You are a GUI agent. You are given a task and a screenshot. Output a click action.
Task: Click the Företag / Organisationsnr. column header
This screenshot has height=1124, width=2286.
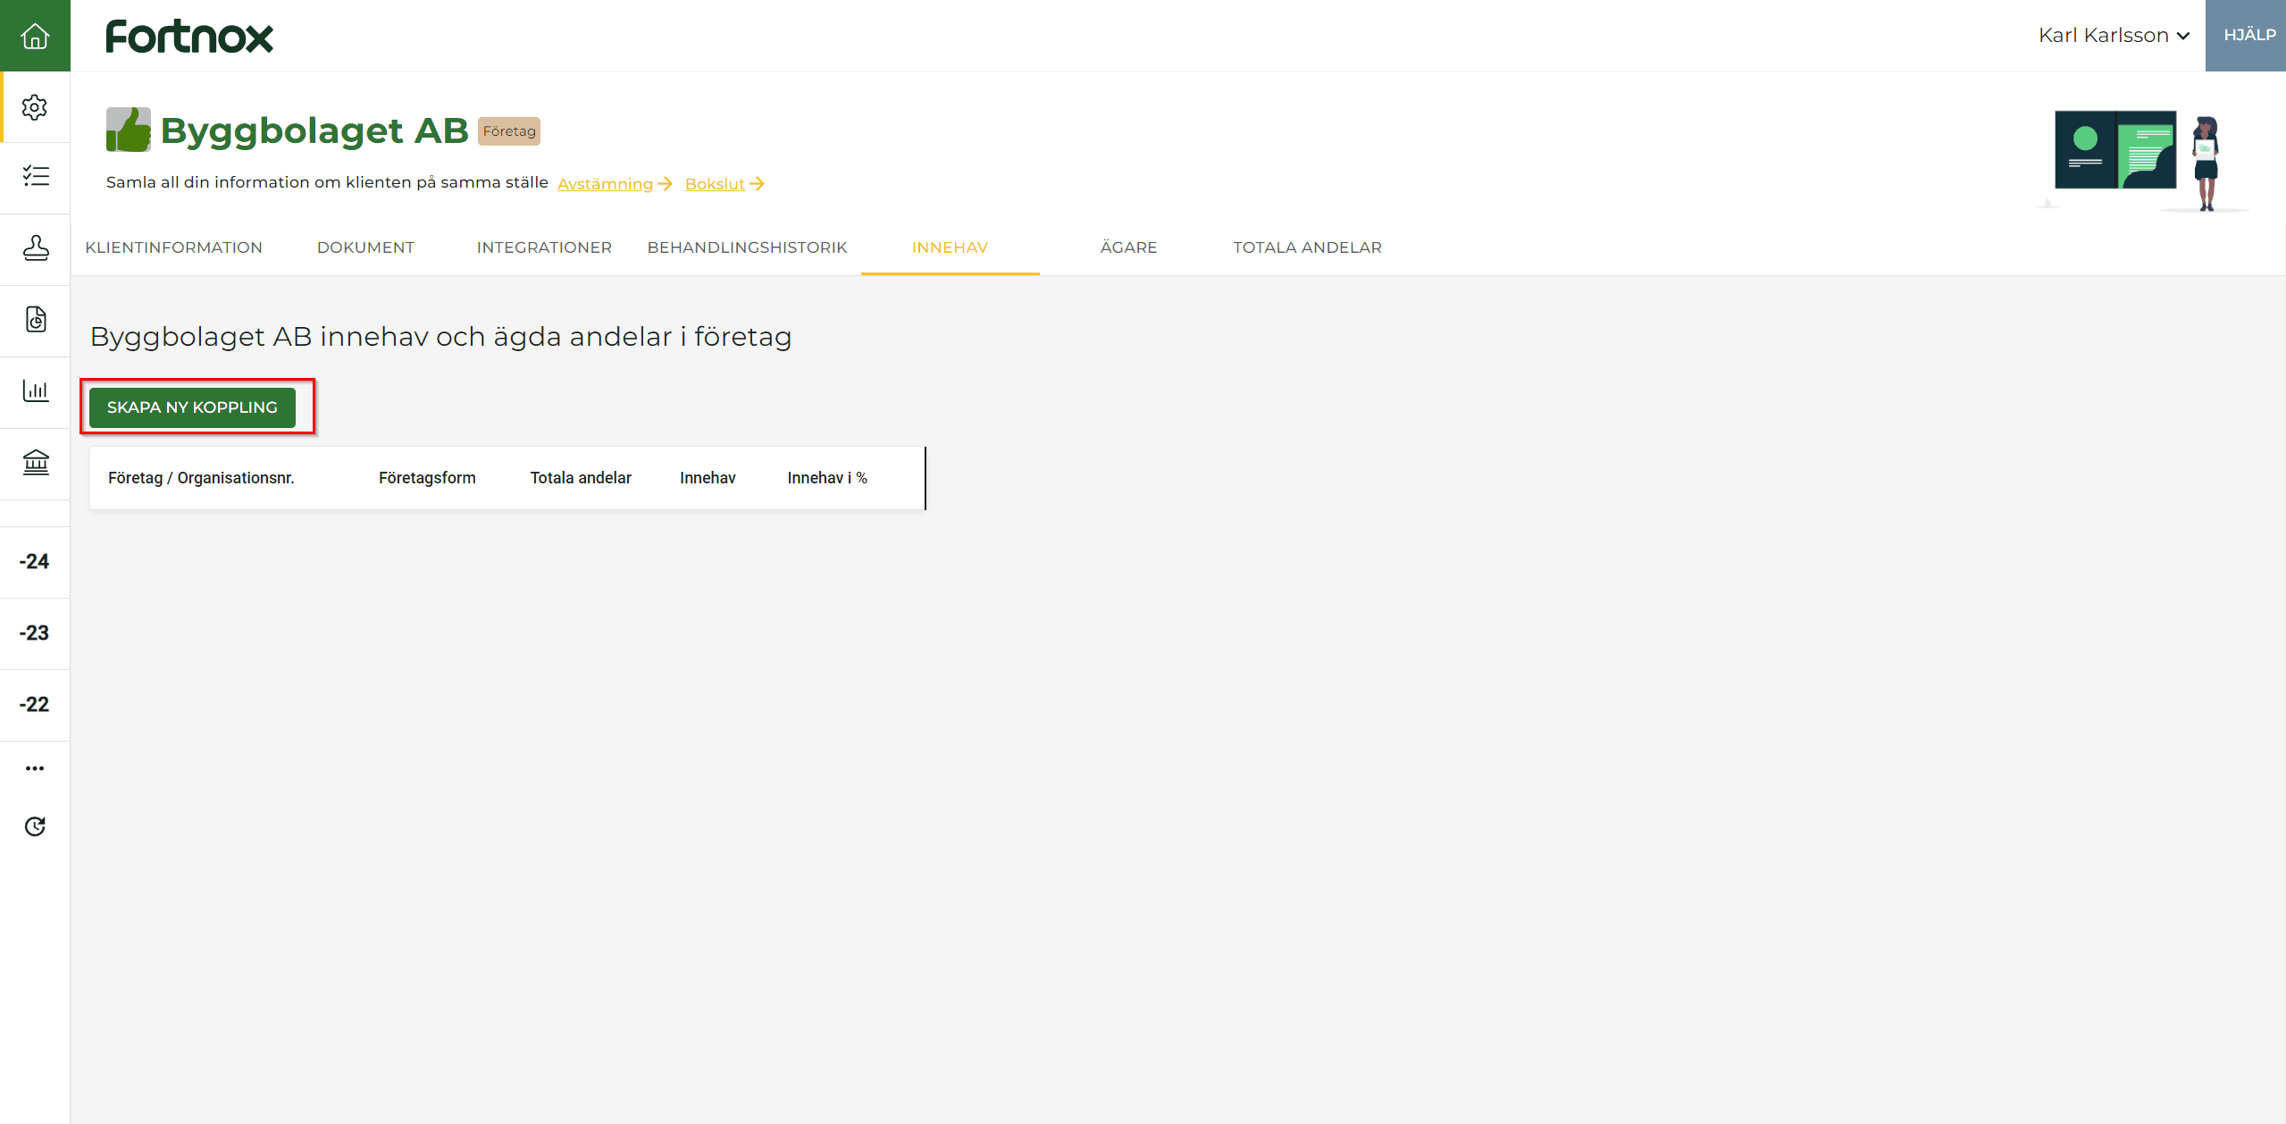[x=201, y=478]
